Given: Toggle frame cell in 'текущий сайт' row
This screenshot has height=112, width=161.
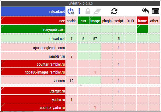Looking at the screenshot, I should (142, 29).
